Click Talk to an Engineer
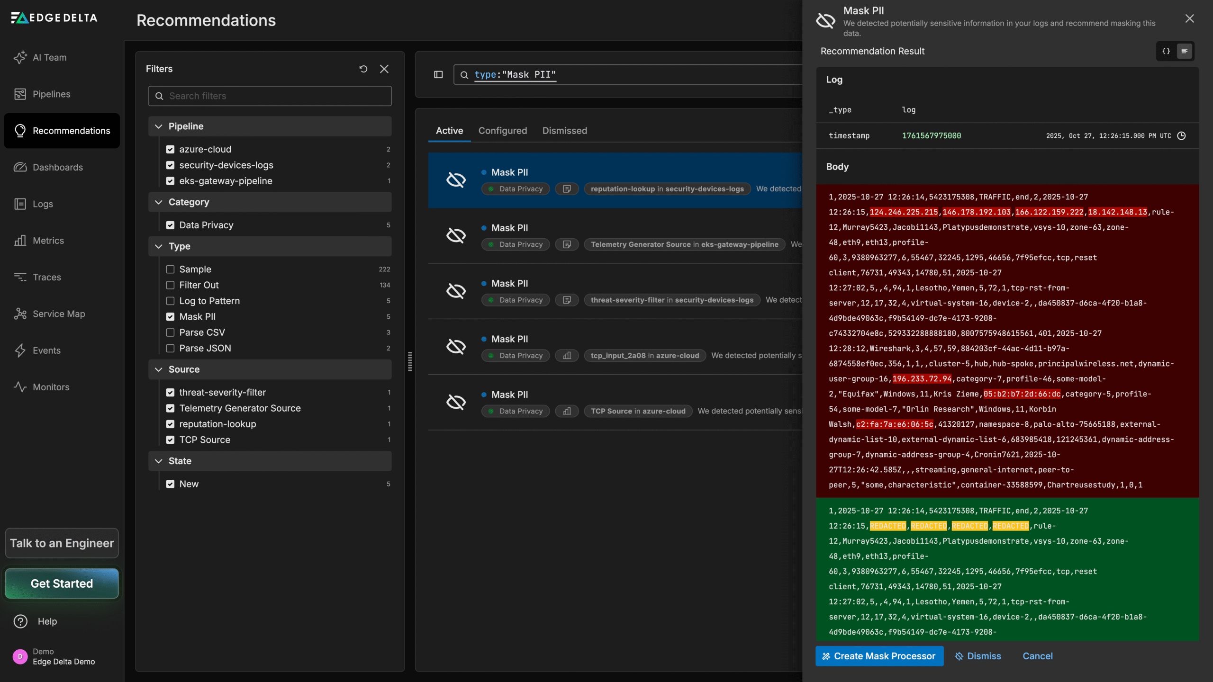The height and width of the screenshot is (682, 1213). pos(62,543)
